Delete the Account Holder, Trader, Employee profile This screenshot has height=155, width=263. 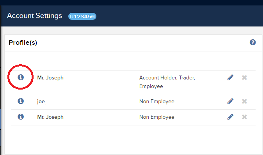(244, 77)
